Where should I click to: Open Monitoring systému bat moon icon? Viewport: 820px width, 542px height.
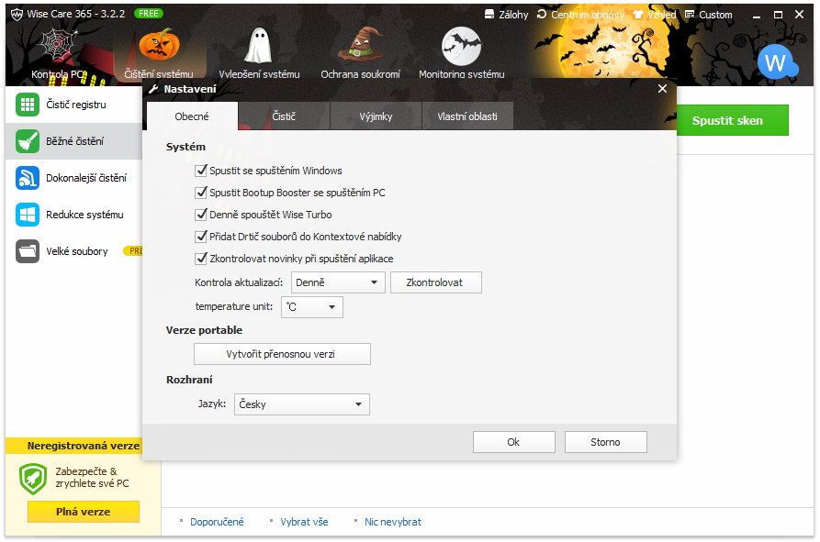(x=461, y=46)
